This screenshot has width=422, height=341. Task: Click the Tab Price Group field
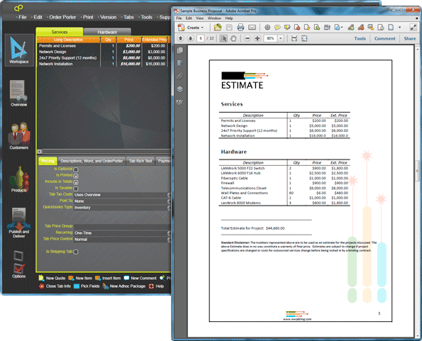(x=122, y=226)
